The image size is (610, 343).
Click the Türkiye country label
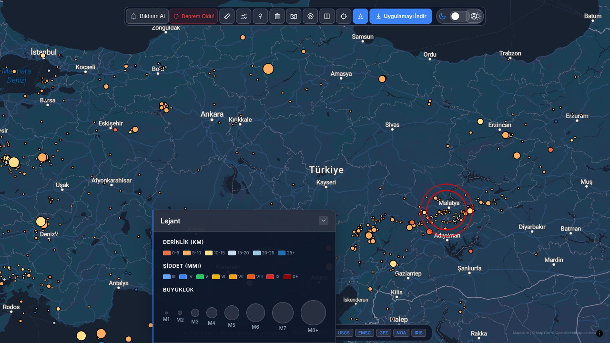[x=326, y=170]
